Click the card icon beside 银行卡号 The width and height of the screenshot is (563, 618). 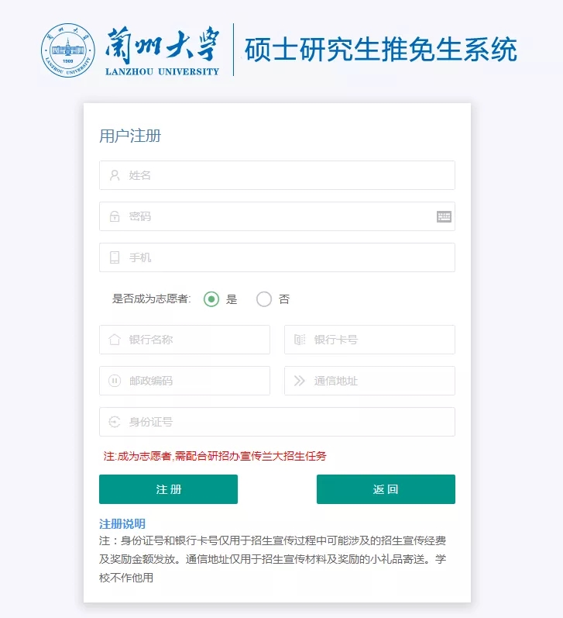pos(300,340)
